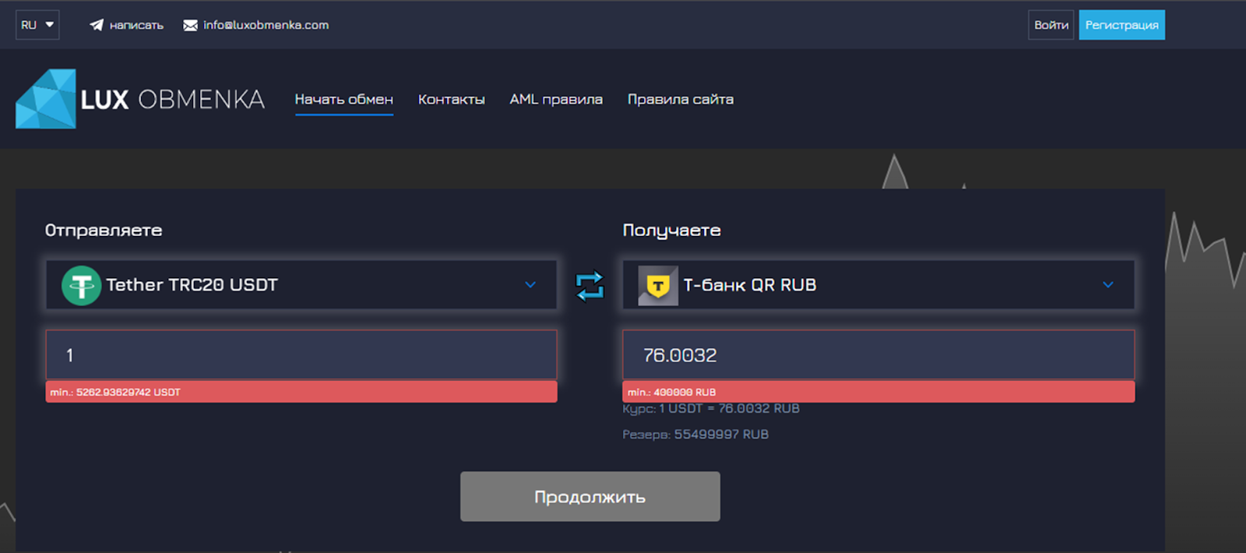Open the Начать обмен menu item
This screenshot has width=1246, height=553.
click(x=343, y=100)
